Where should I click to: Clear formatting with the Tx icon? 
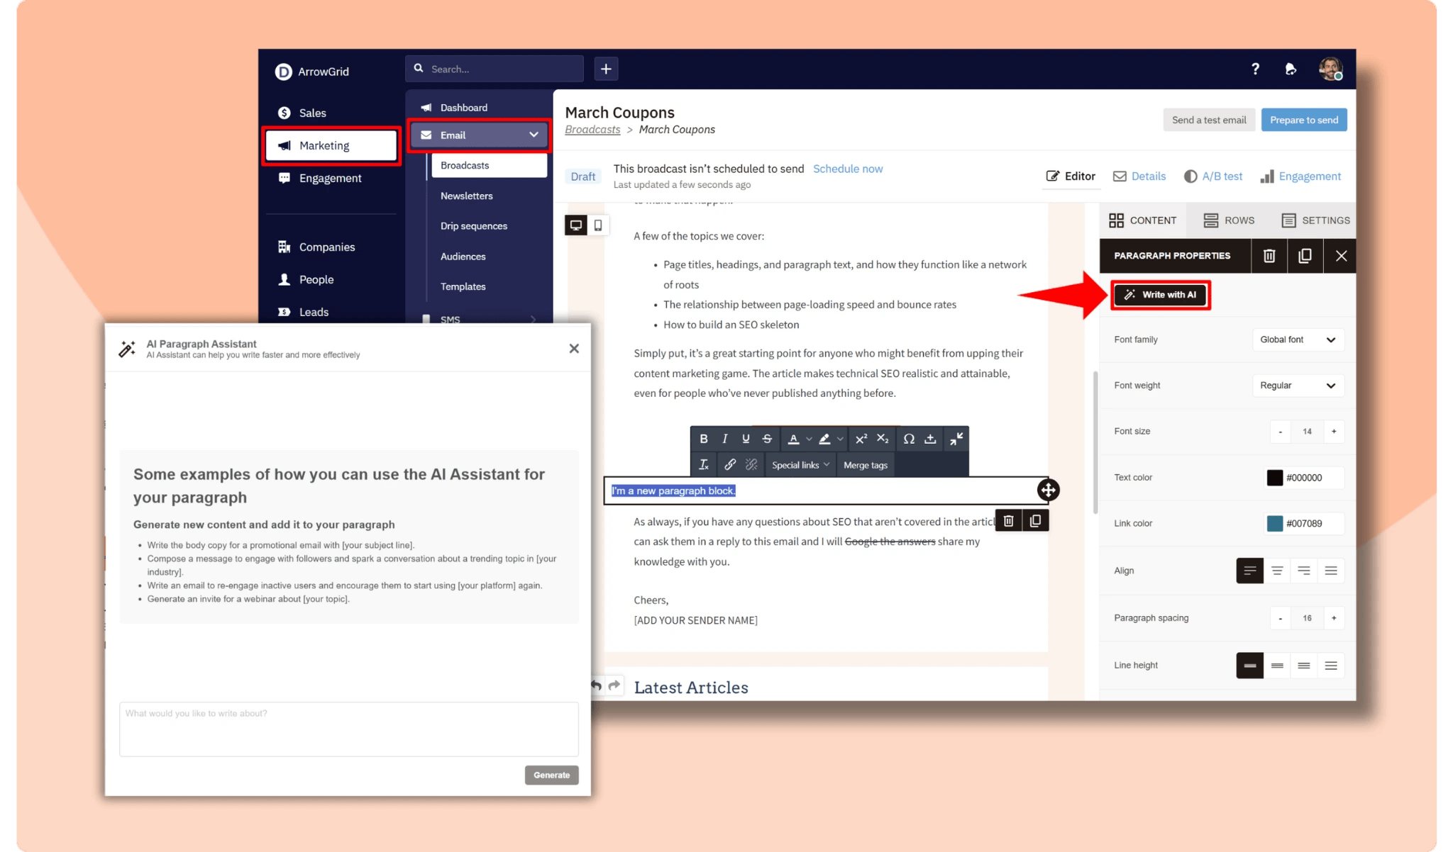(x=705, y=464)
